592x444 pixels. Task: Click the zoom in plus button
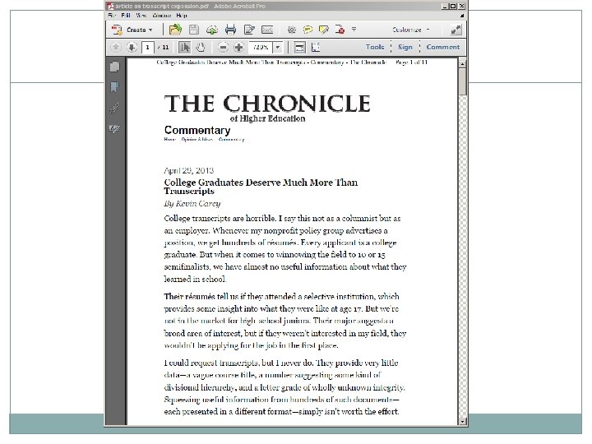coord(238,47)
